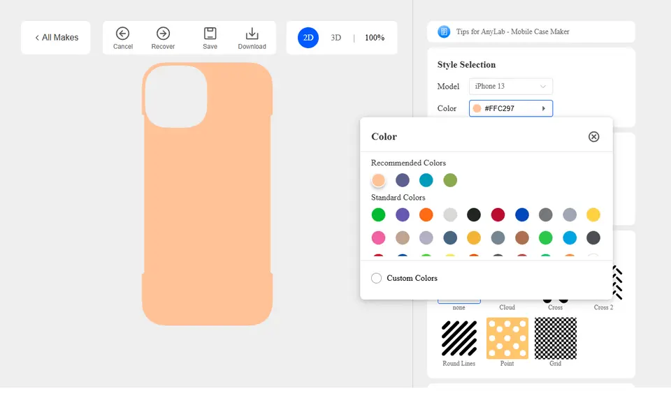Save the case design
The width and height of the screenshot is (671, 419).
210,38
